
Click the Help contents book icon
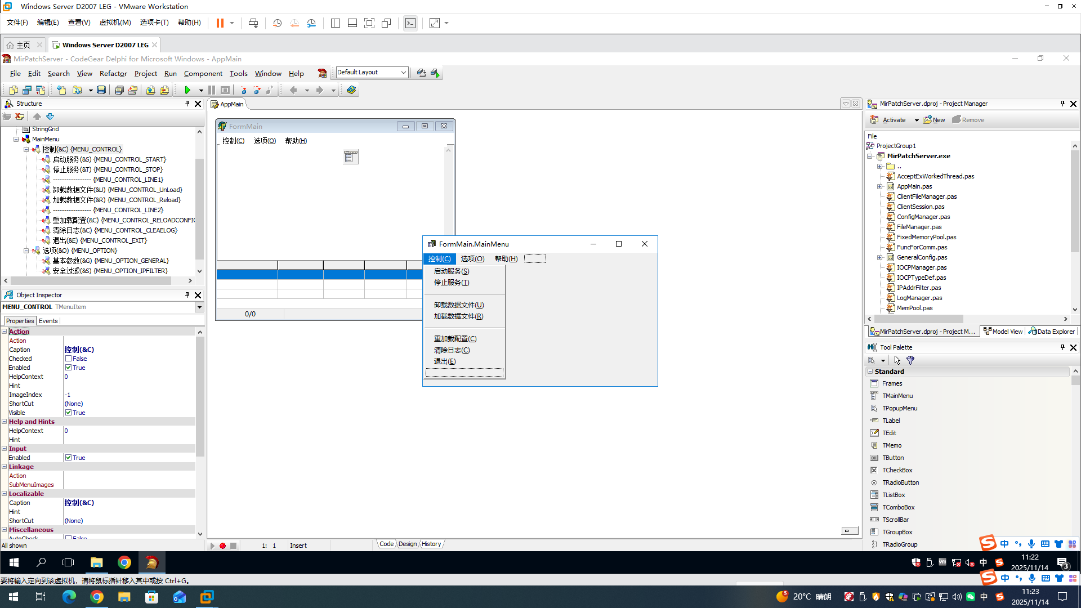pyautogui.click(x=351, y=90)
